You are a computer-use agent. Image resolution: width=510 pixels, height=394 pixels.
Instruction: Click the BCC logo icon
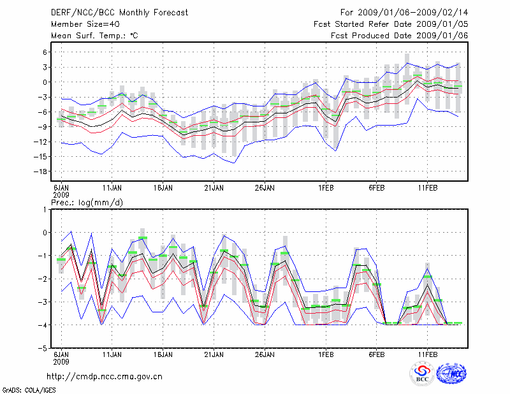tap(422, 375)
